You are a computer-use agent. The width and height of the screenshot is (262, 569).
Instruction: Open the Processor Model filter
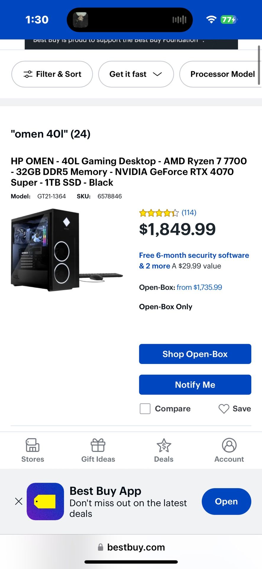(x=222, y=74)
